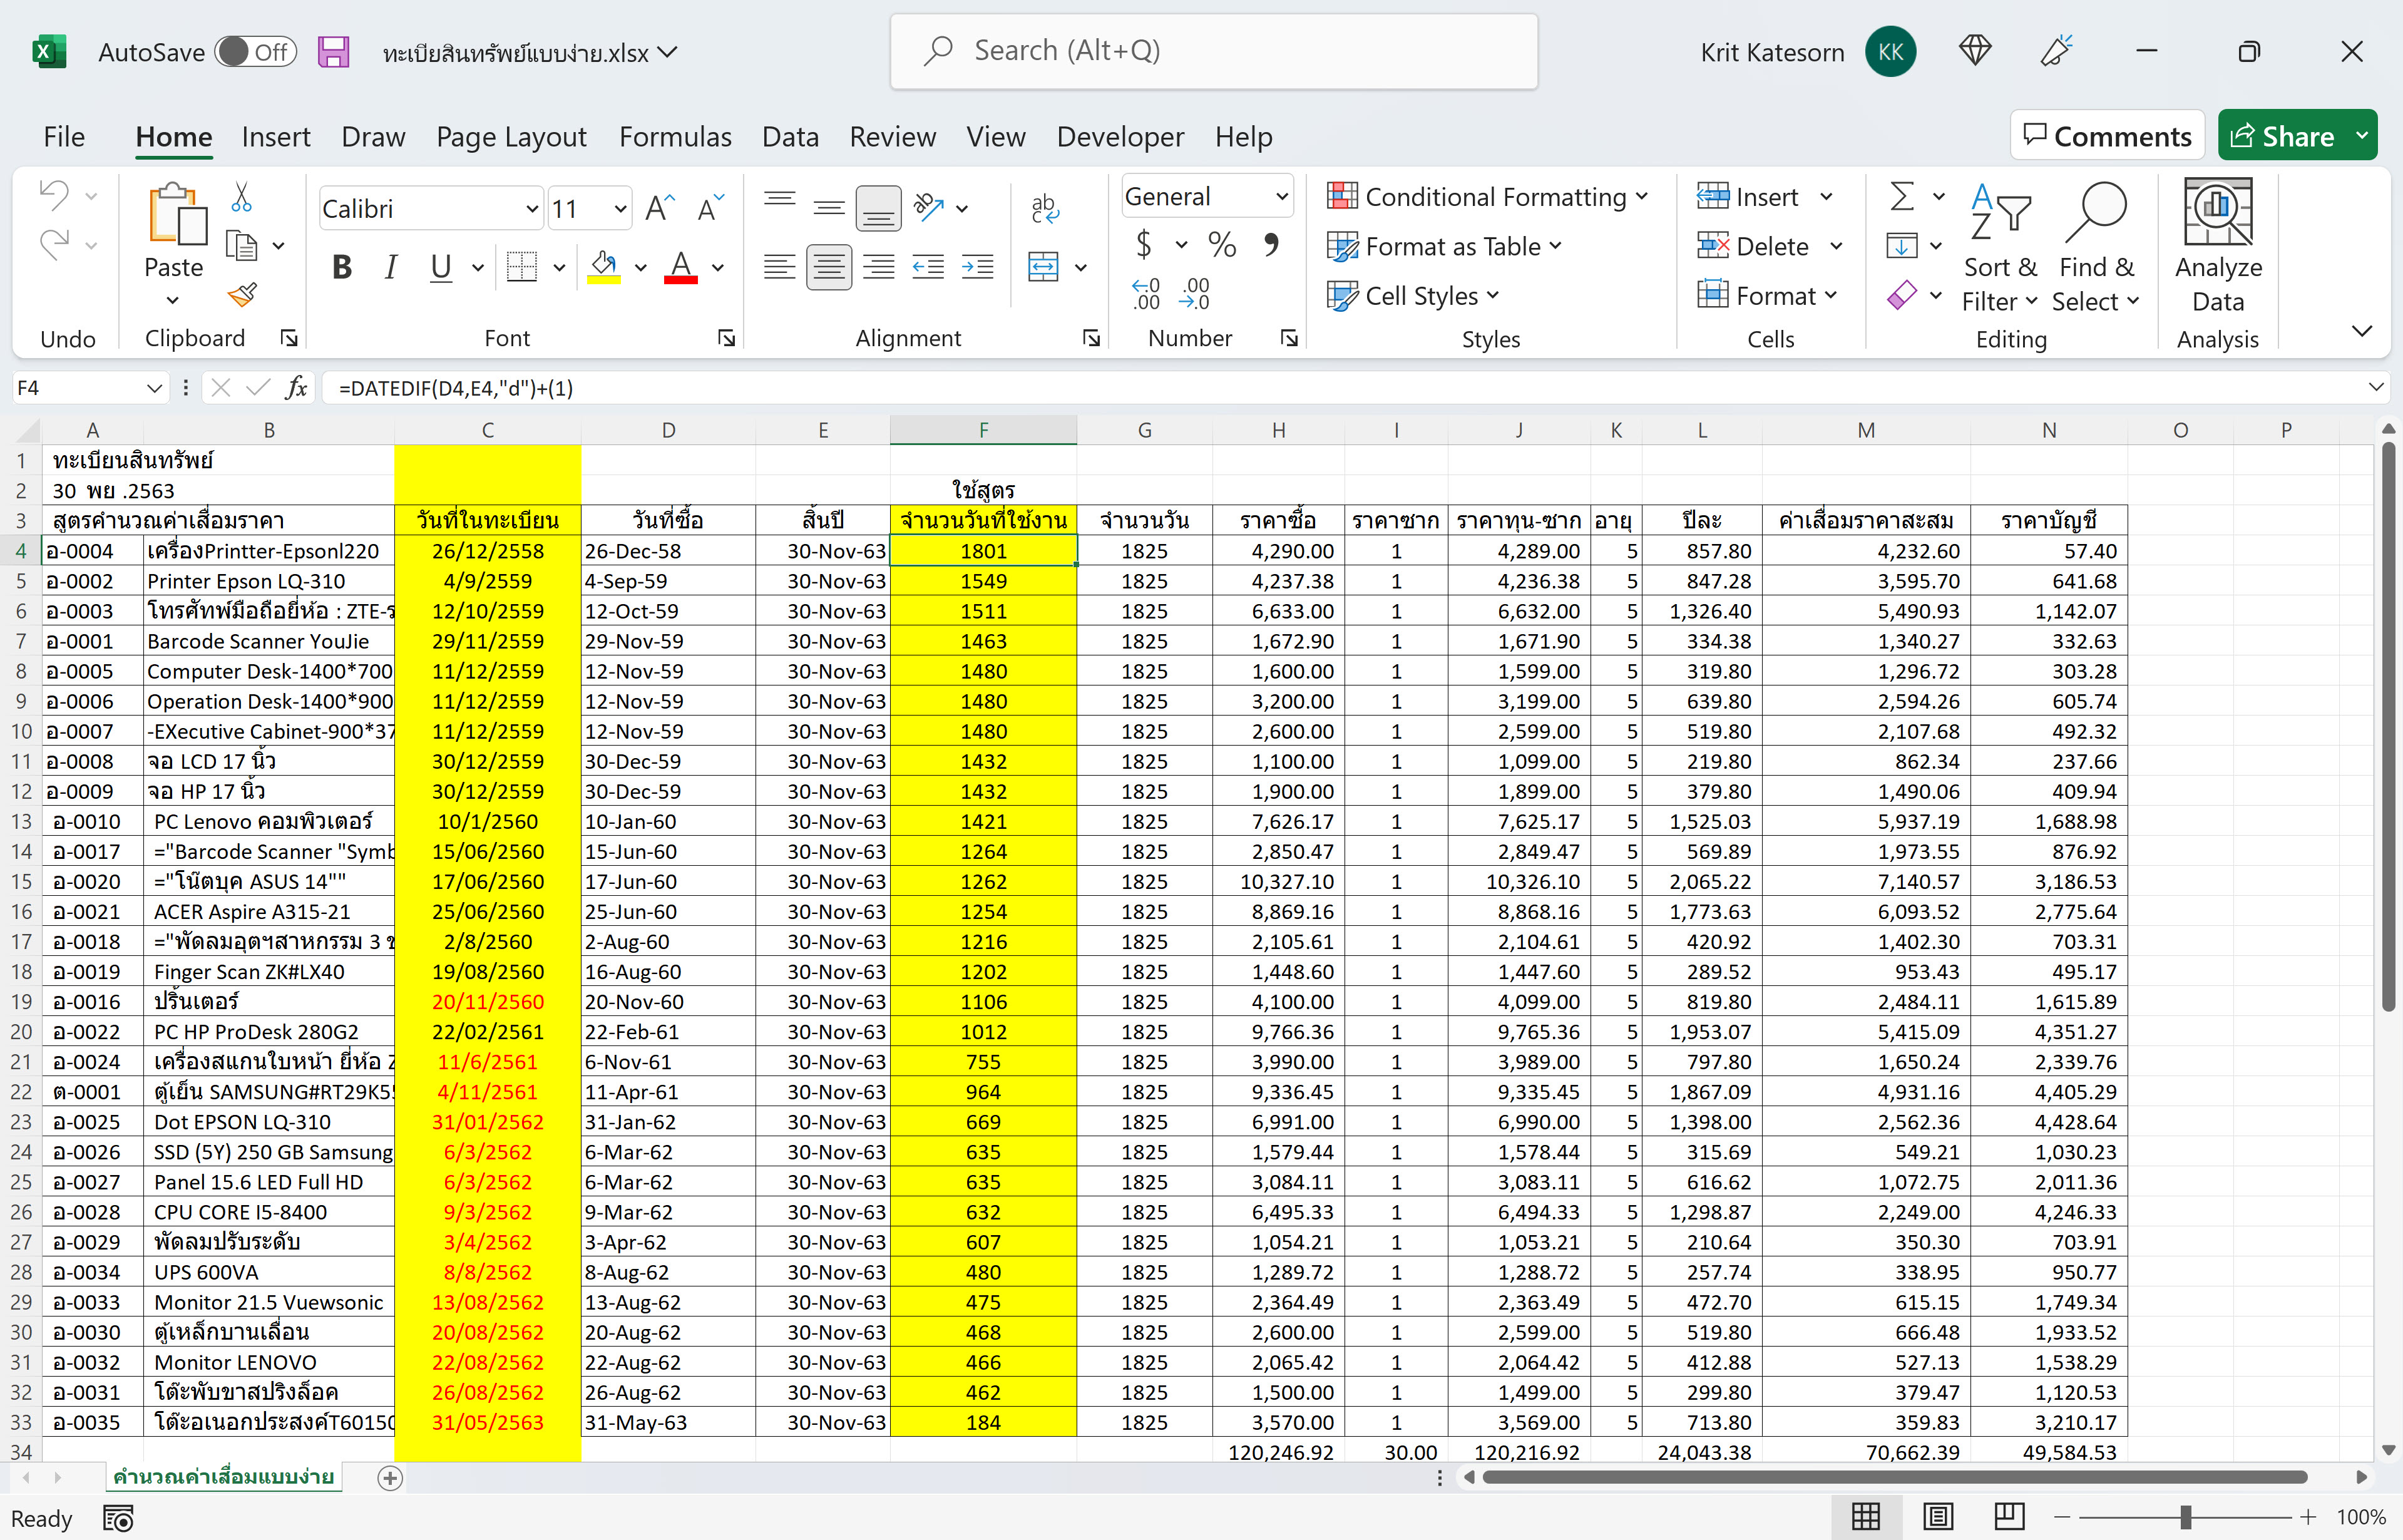Toggle Center horizontal alignment
The width and height of the screenshot is (2403, 1540).
[829, 267]
